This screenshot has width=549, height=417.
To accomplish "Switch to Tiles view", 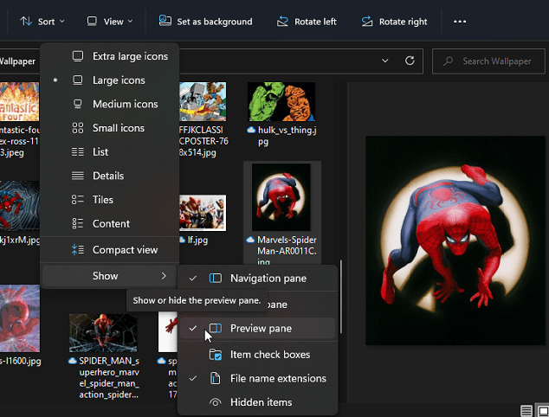I will [110, 200].
